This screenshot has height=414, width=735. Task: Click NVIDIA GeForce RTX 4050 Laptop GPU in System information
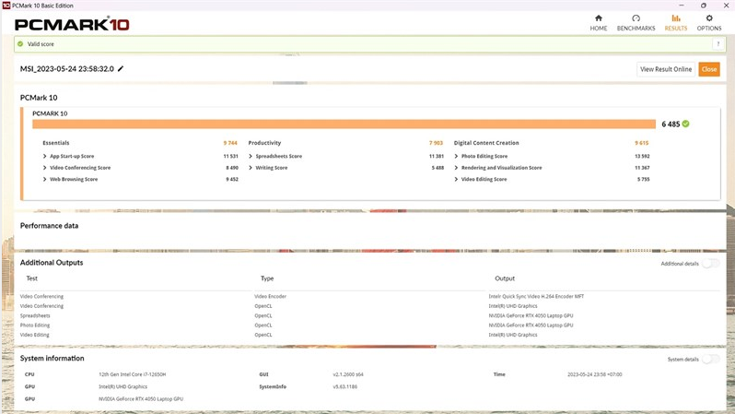coord(141,399)
